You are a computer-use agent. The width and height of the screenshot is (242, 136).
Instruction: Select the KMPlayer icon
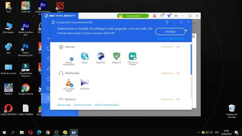click(x=85, y=82)
